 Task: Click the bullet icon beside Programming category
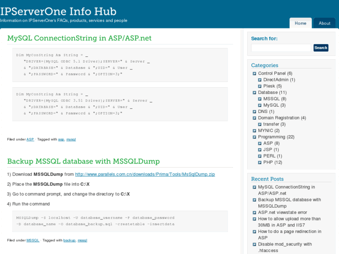(254, 137)
